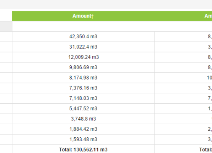
Task: Select the 8,174.98 m3 cell
Action: tap(83, 78)
